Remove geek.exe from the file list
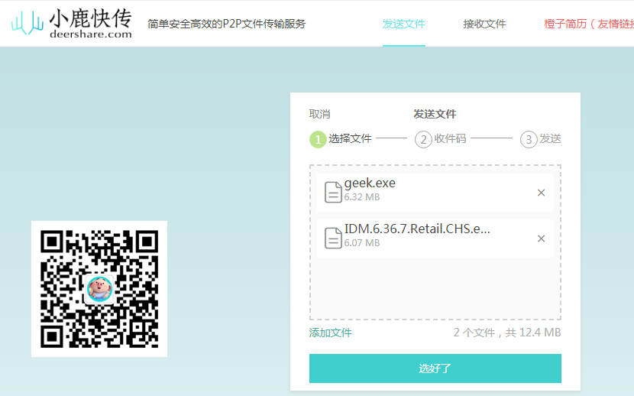This screenshot has height=396, width=634. coord(541,193)
